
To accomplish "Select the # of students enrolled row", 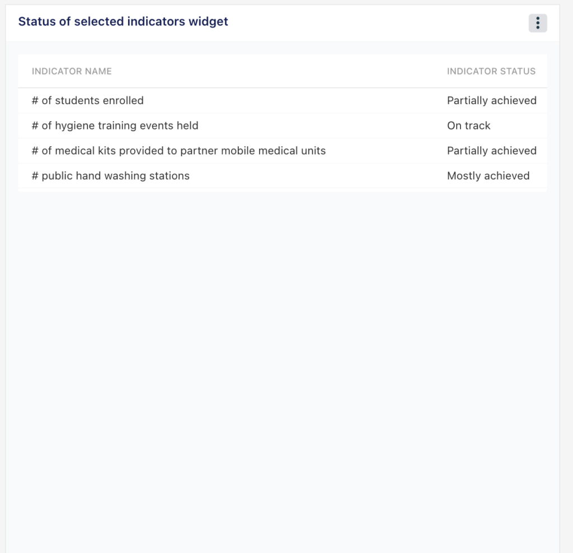I will point(283,101).
